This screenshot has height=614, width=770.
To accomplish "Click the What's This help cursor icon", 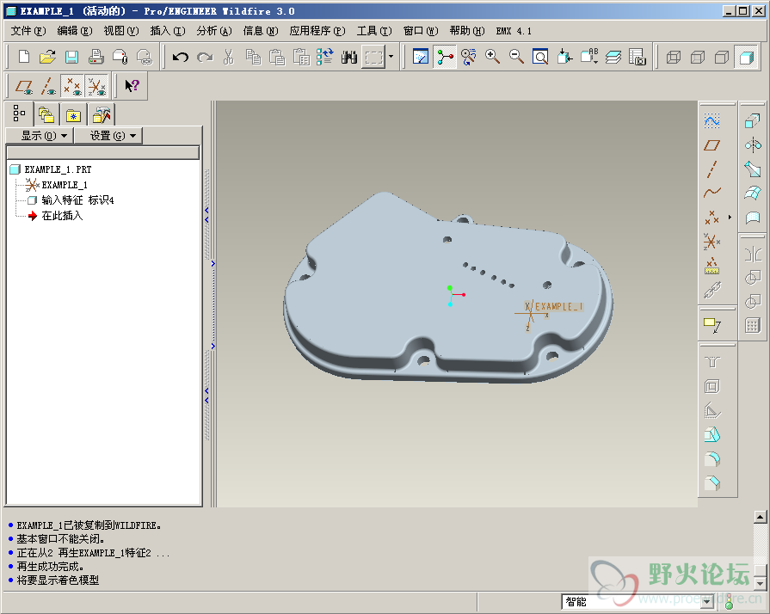I will point(132,86).
